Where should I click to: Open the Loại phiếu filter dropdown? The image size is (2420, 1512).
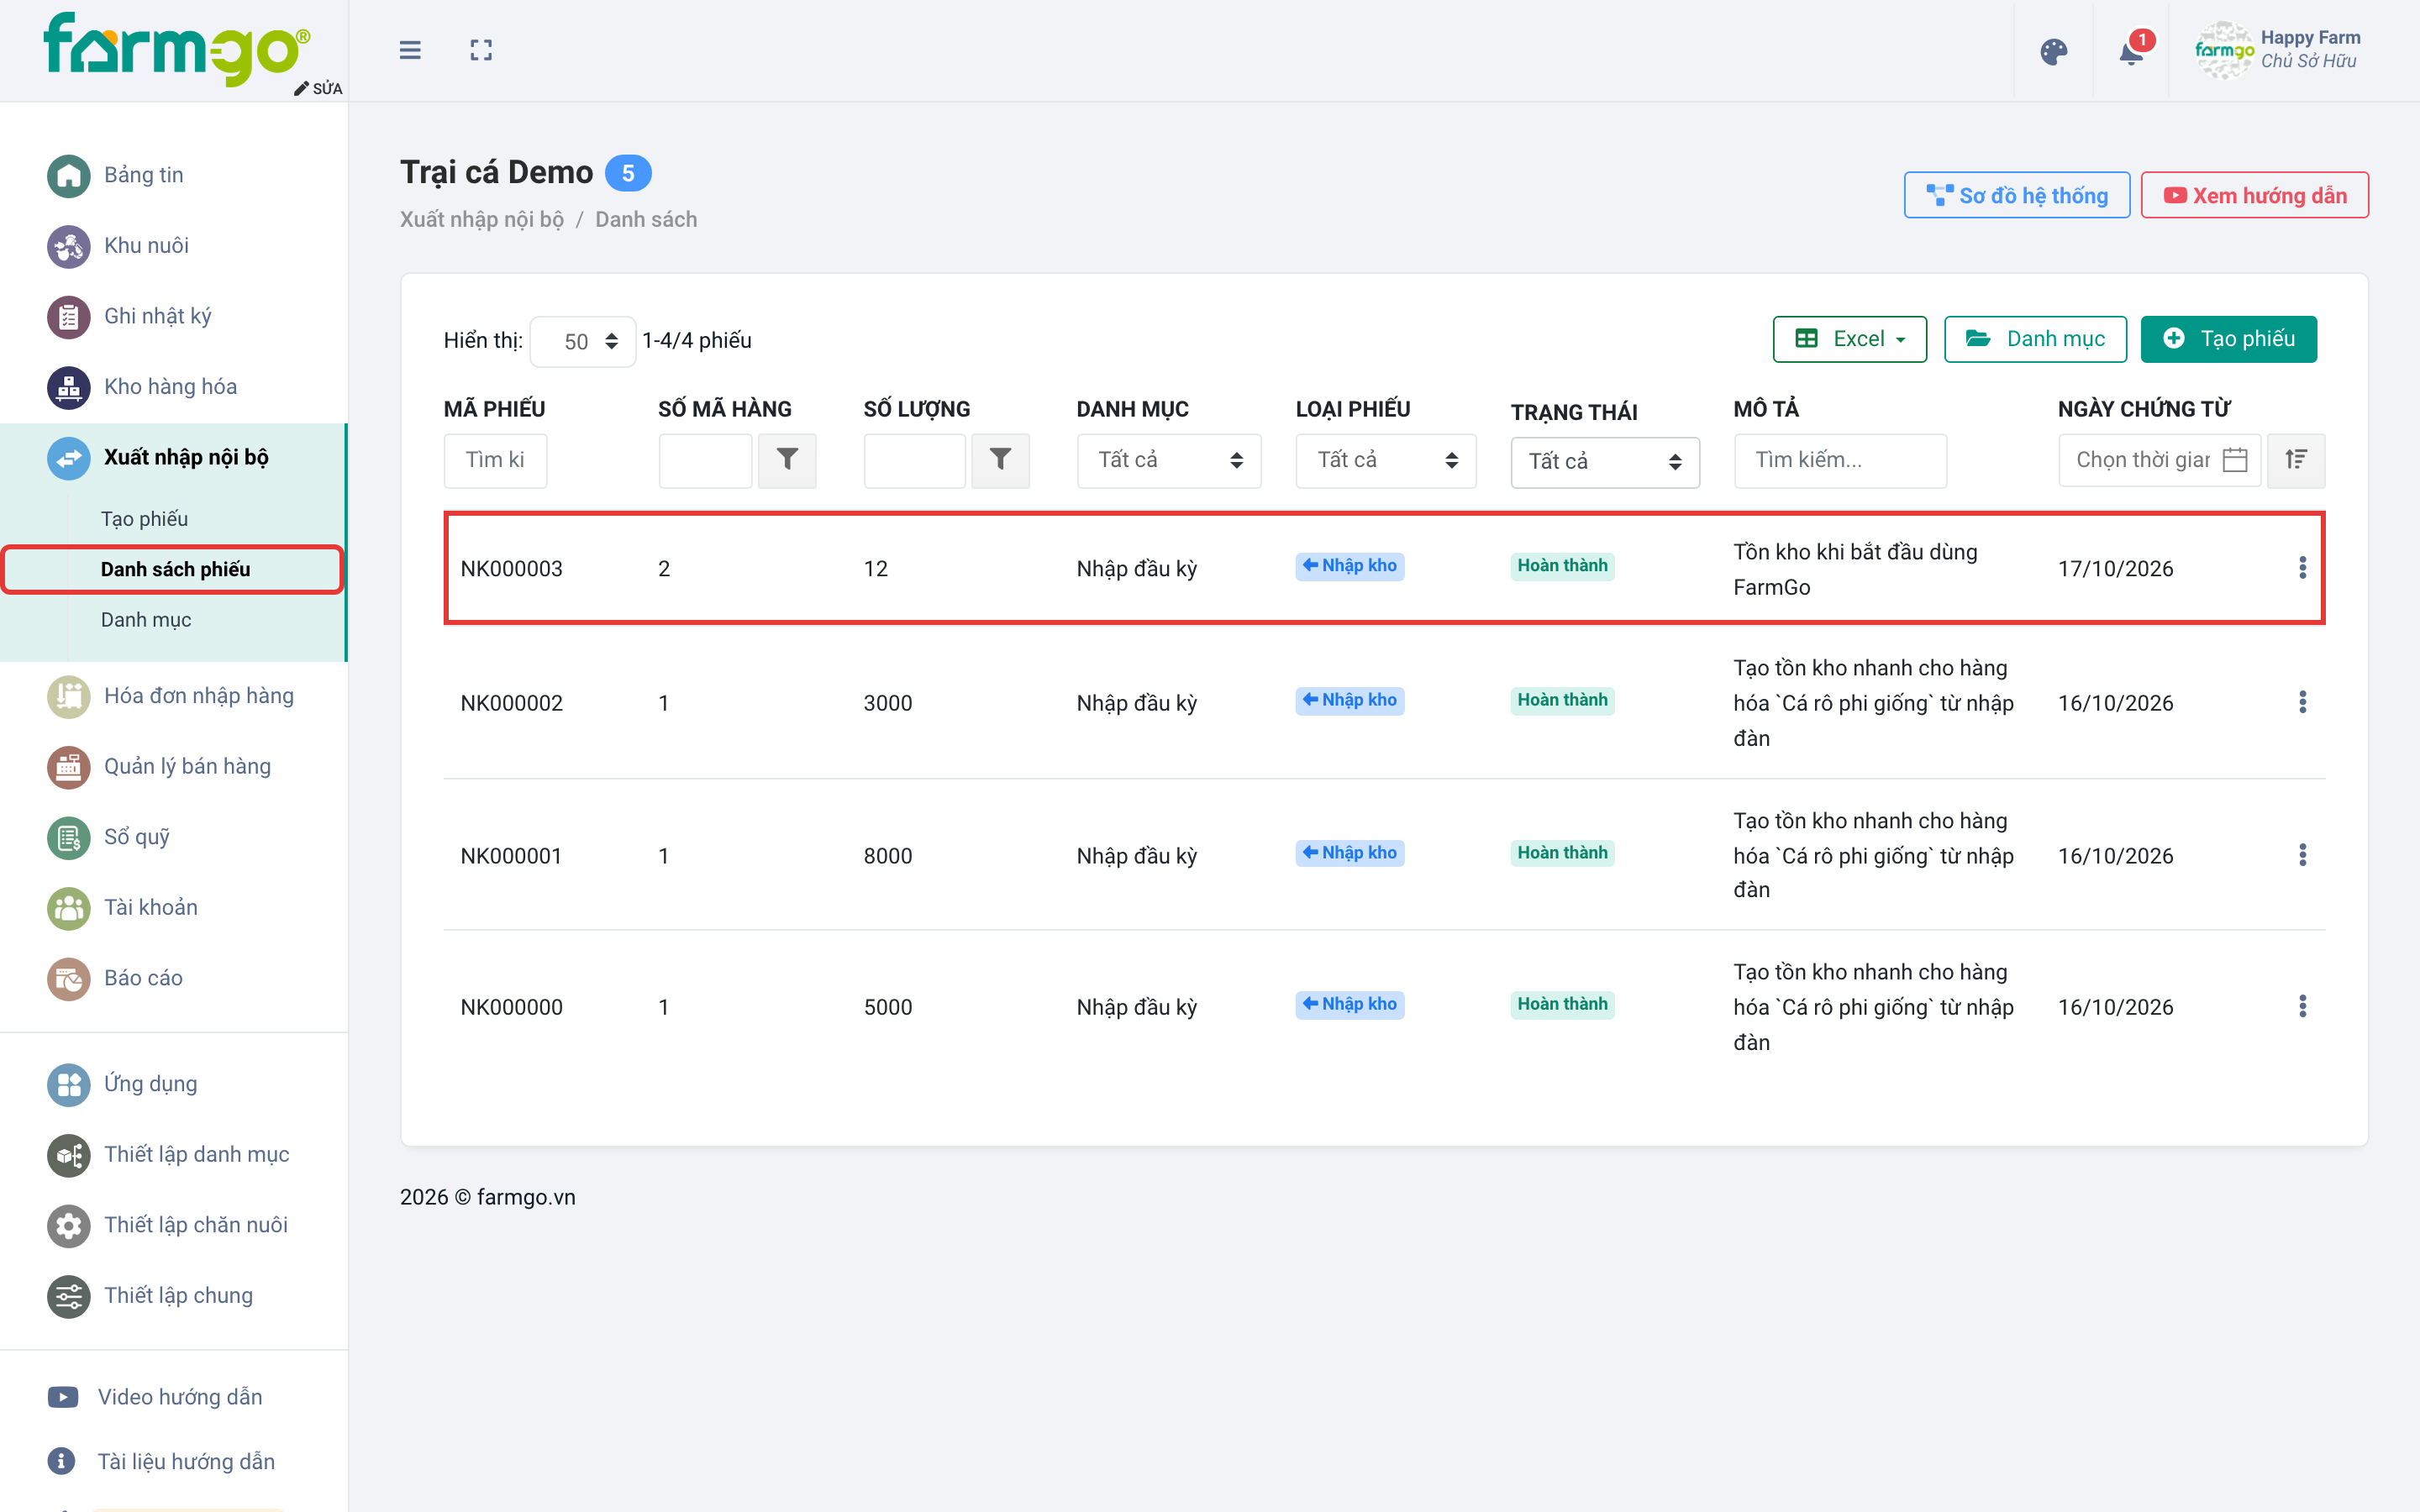(1386, 460)
